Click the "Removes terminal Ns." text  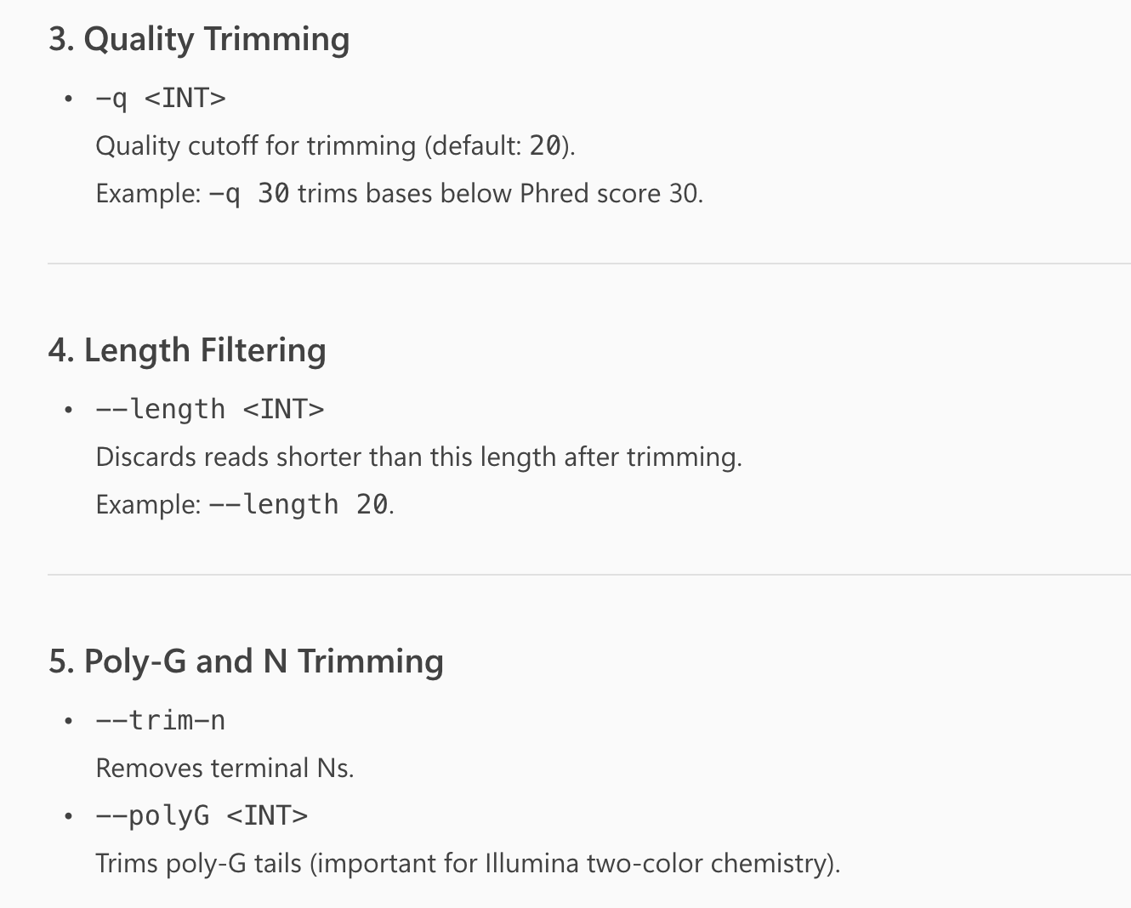point(224,769)
